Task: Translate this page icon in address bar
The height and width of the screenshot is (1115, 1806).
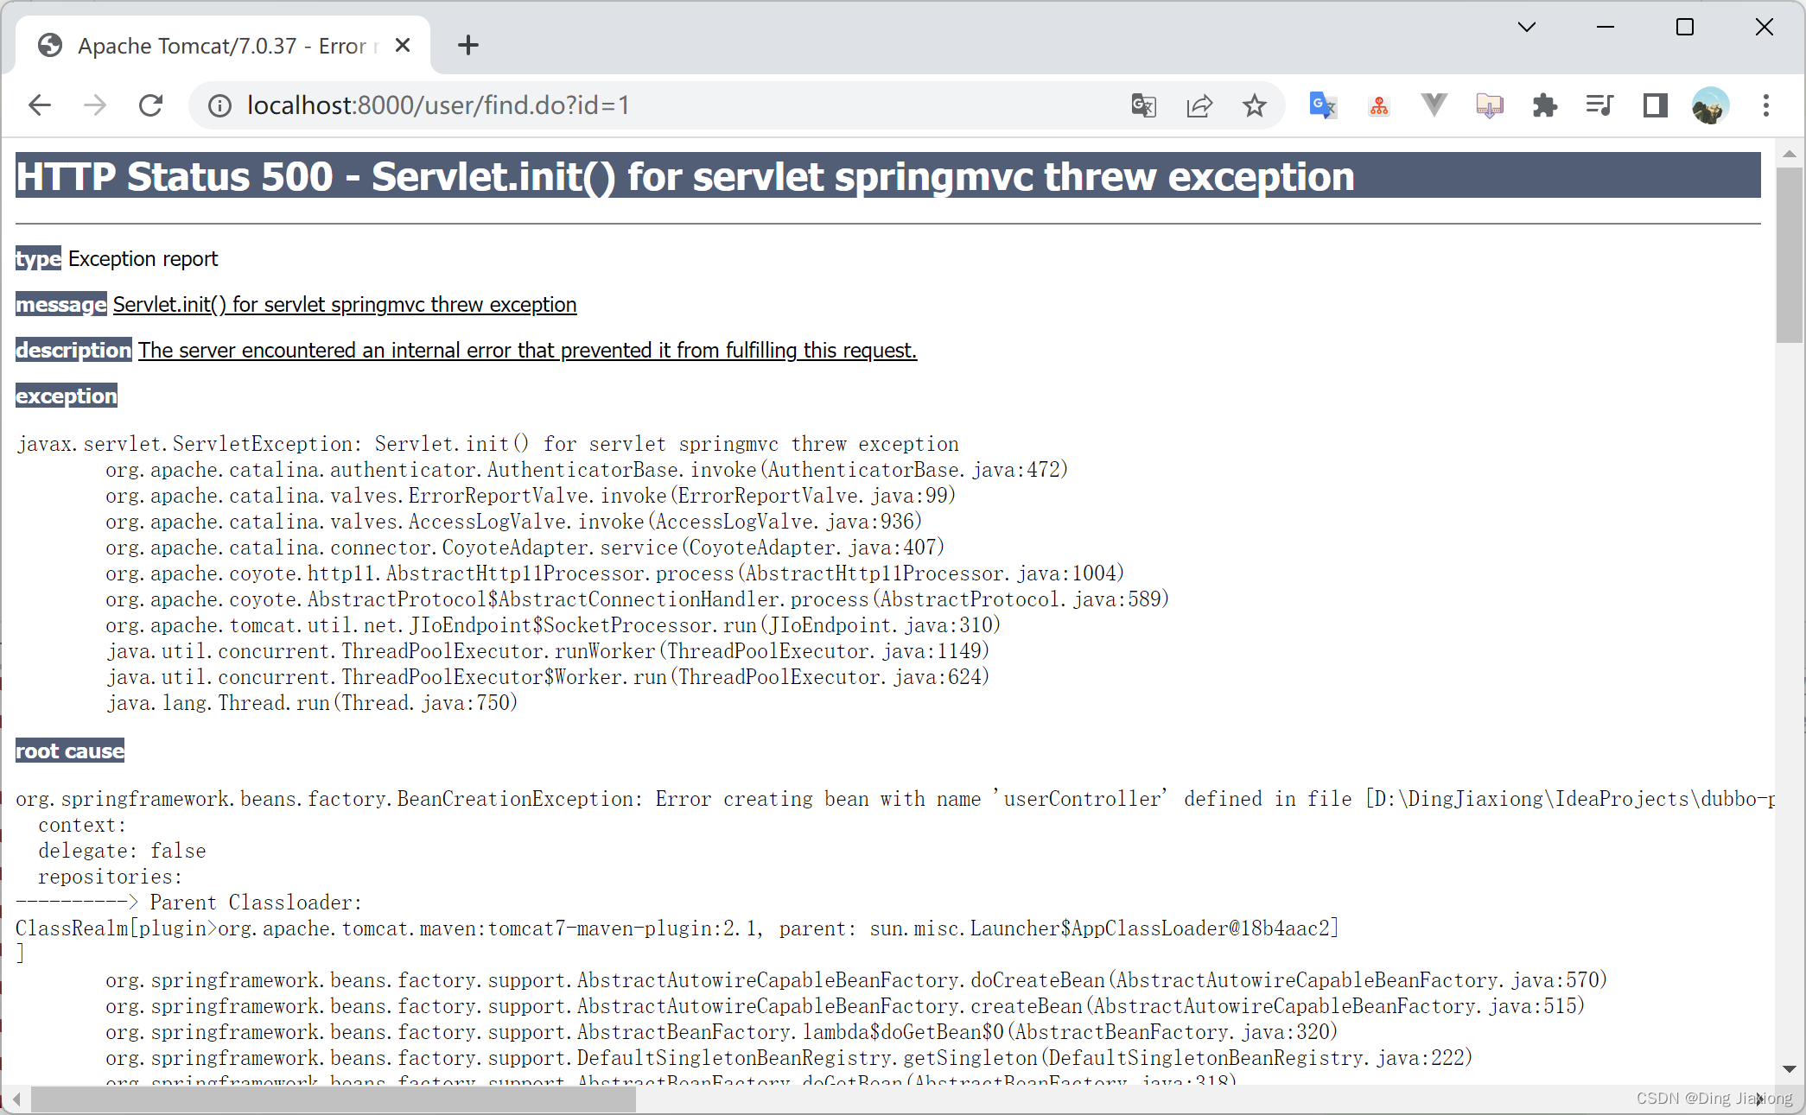Action: 1143,105
